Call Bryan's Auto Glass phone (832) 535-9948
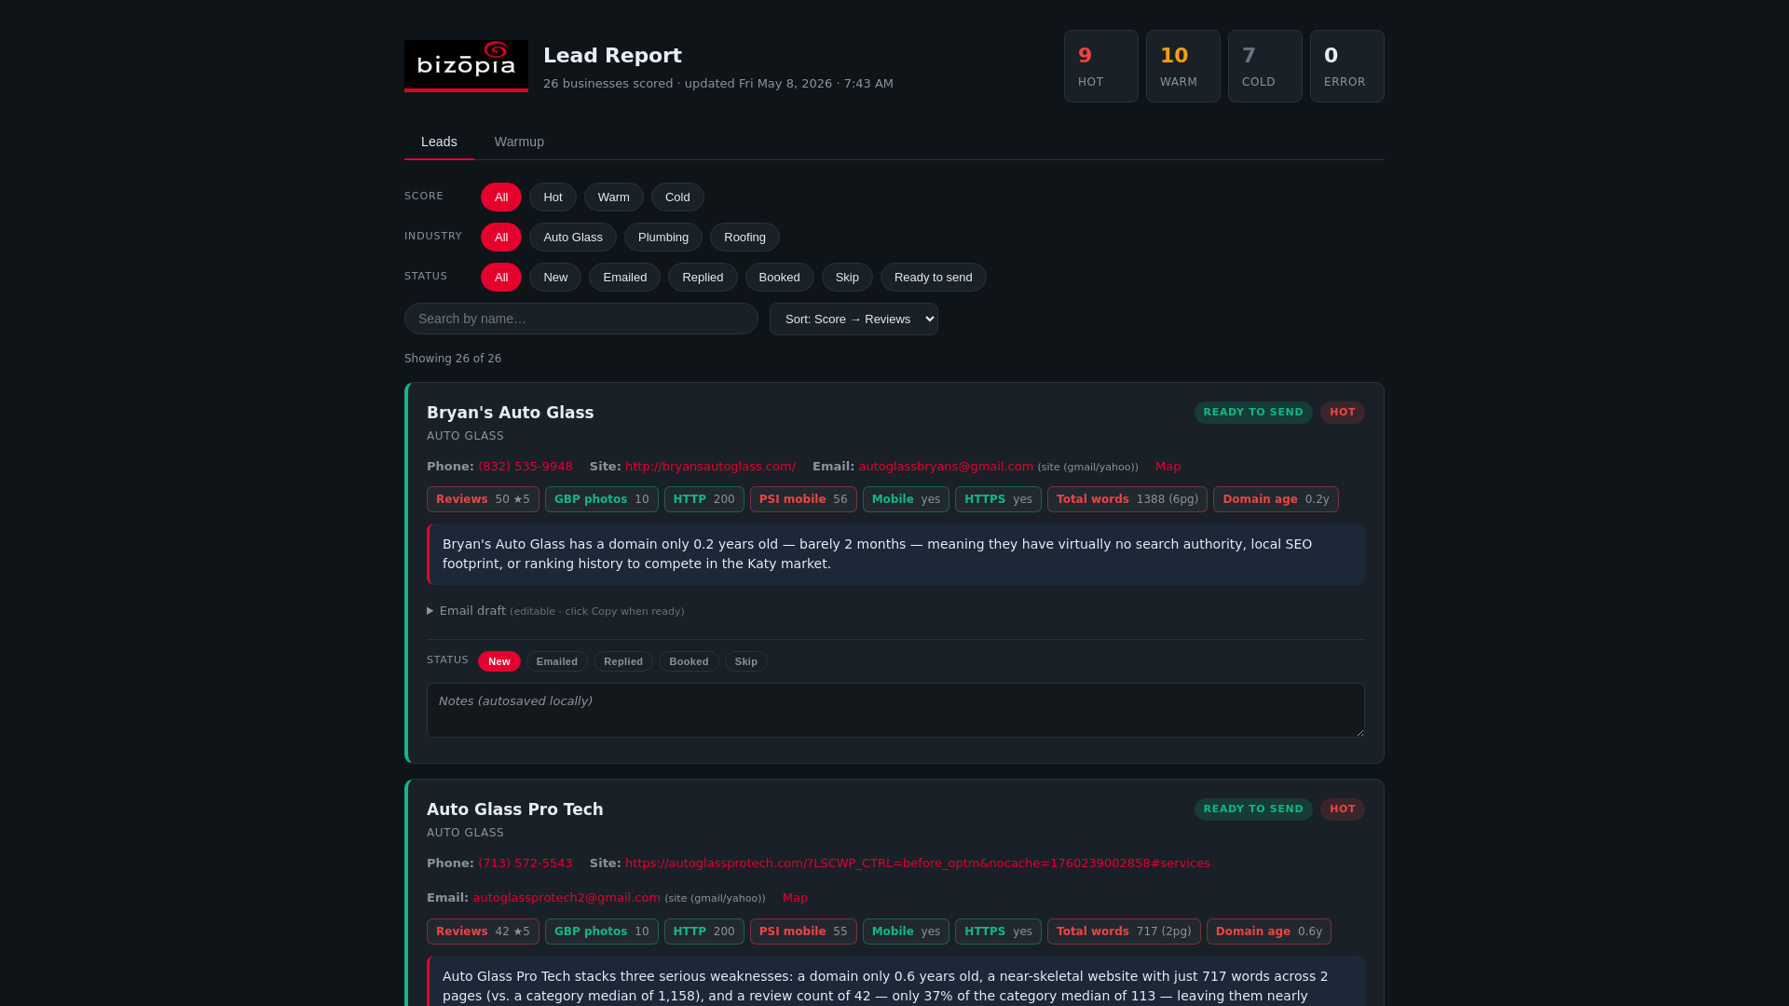The image size is (1789, 1006). tap(526, 467)
